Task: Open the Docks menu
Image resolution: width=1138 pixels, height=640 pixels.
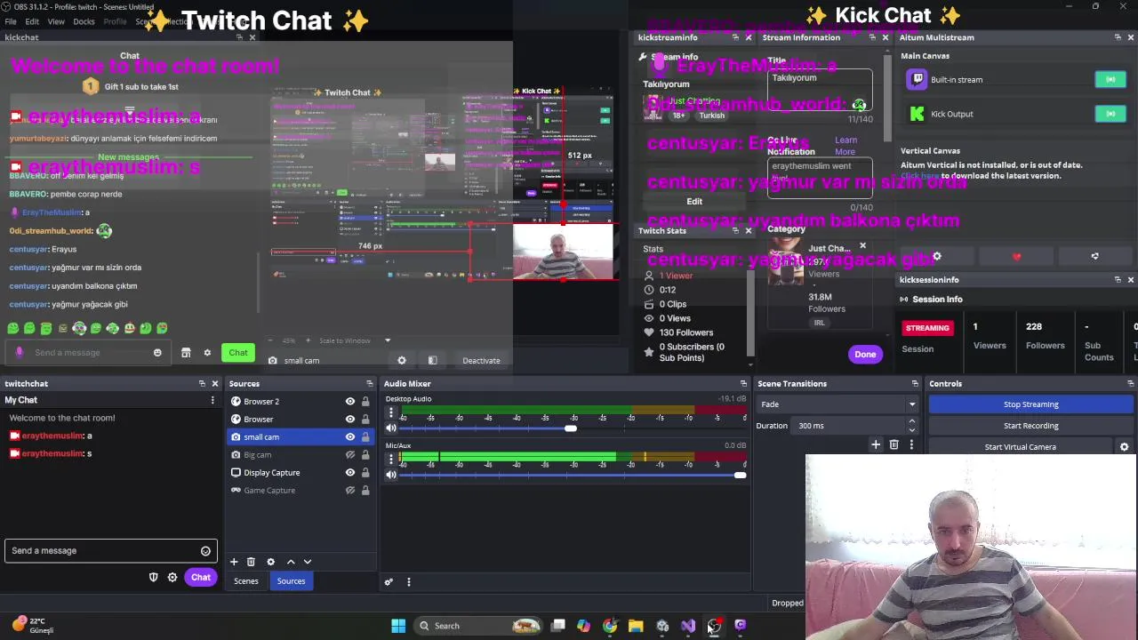Action: pos(84,21)
